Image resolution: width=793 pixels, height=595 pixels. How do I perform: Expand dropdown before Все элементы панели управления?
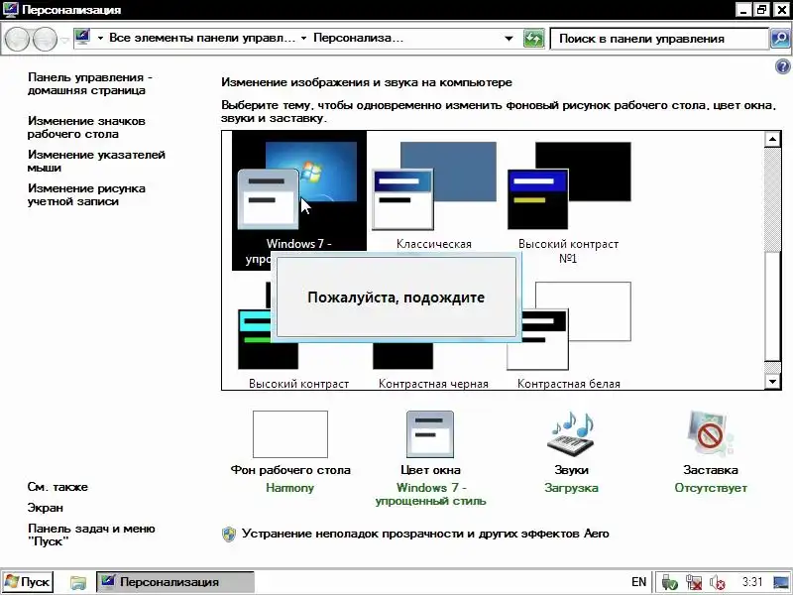click(100, 38)
